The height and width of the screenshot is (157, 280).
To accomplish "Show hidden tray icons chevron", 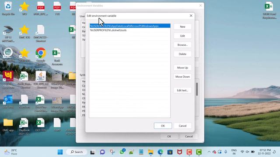I will (209, 152).
